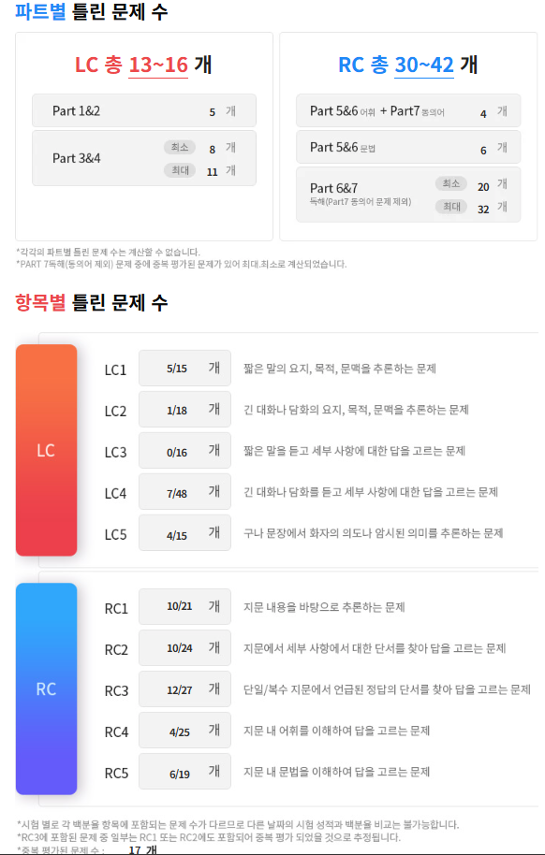
Task: Select "Part 5&6 어휘 + Part7 동의어" label
Action: 377,111
